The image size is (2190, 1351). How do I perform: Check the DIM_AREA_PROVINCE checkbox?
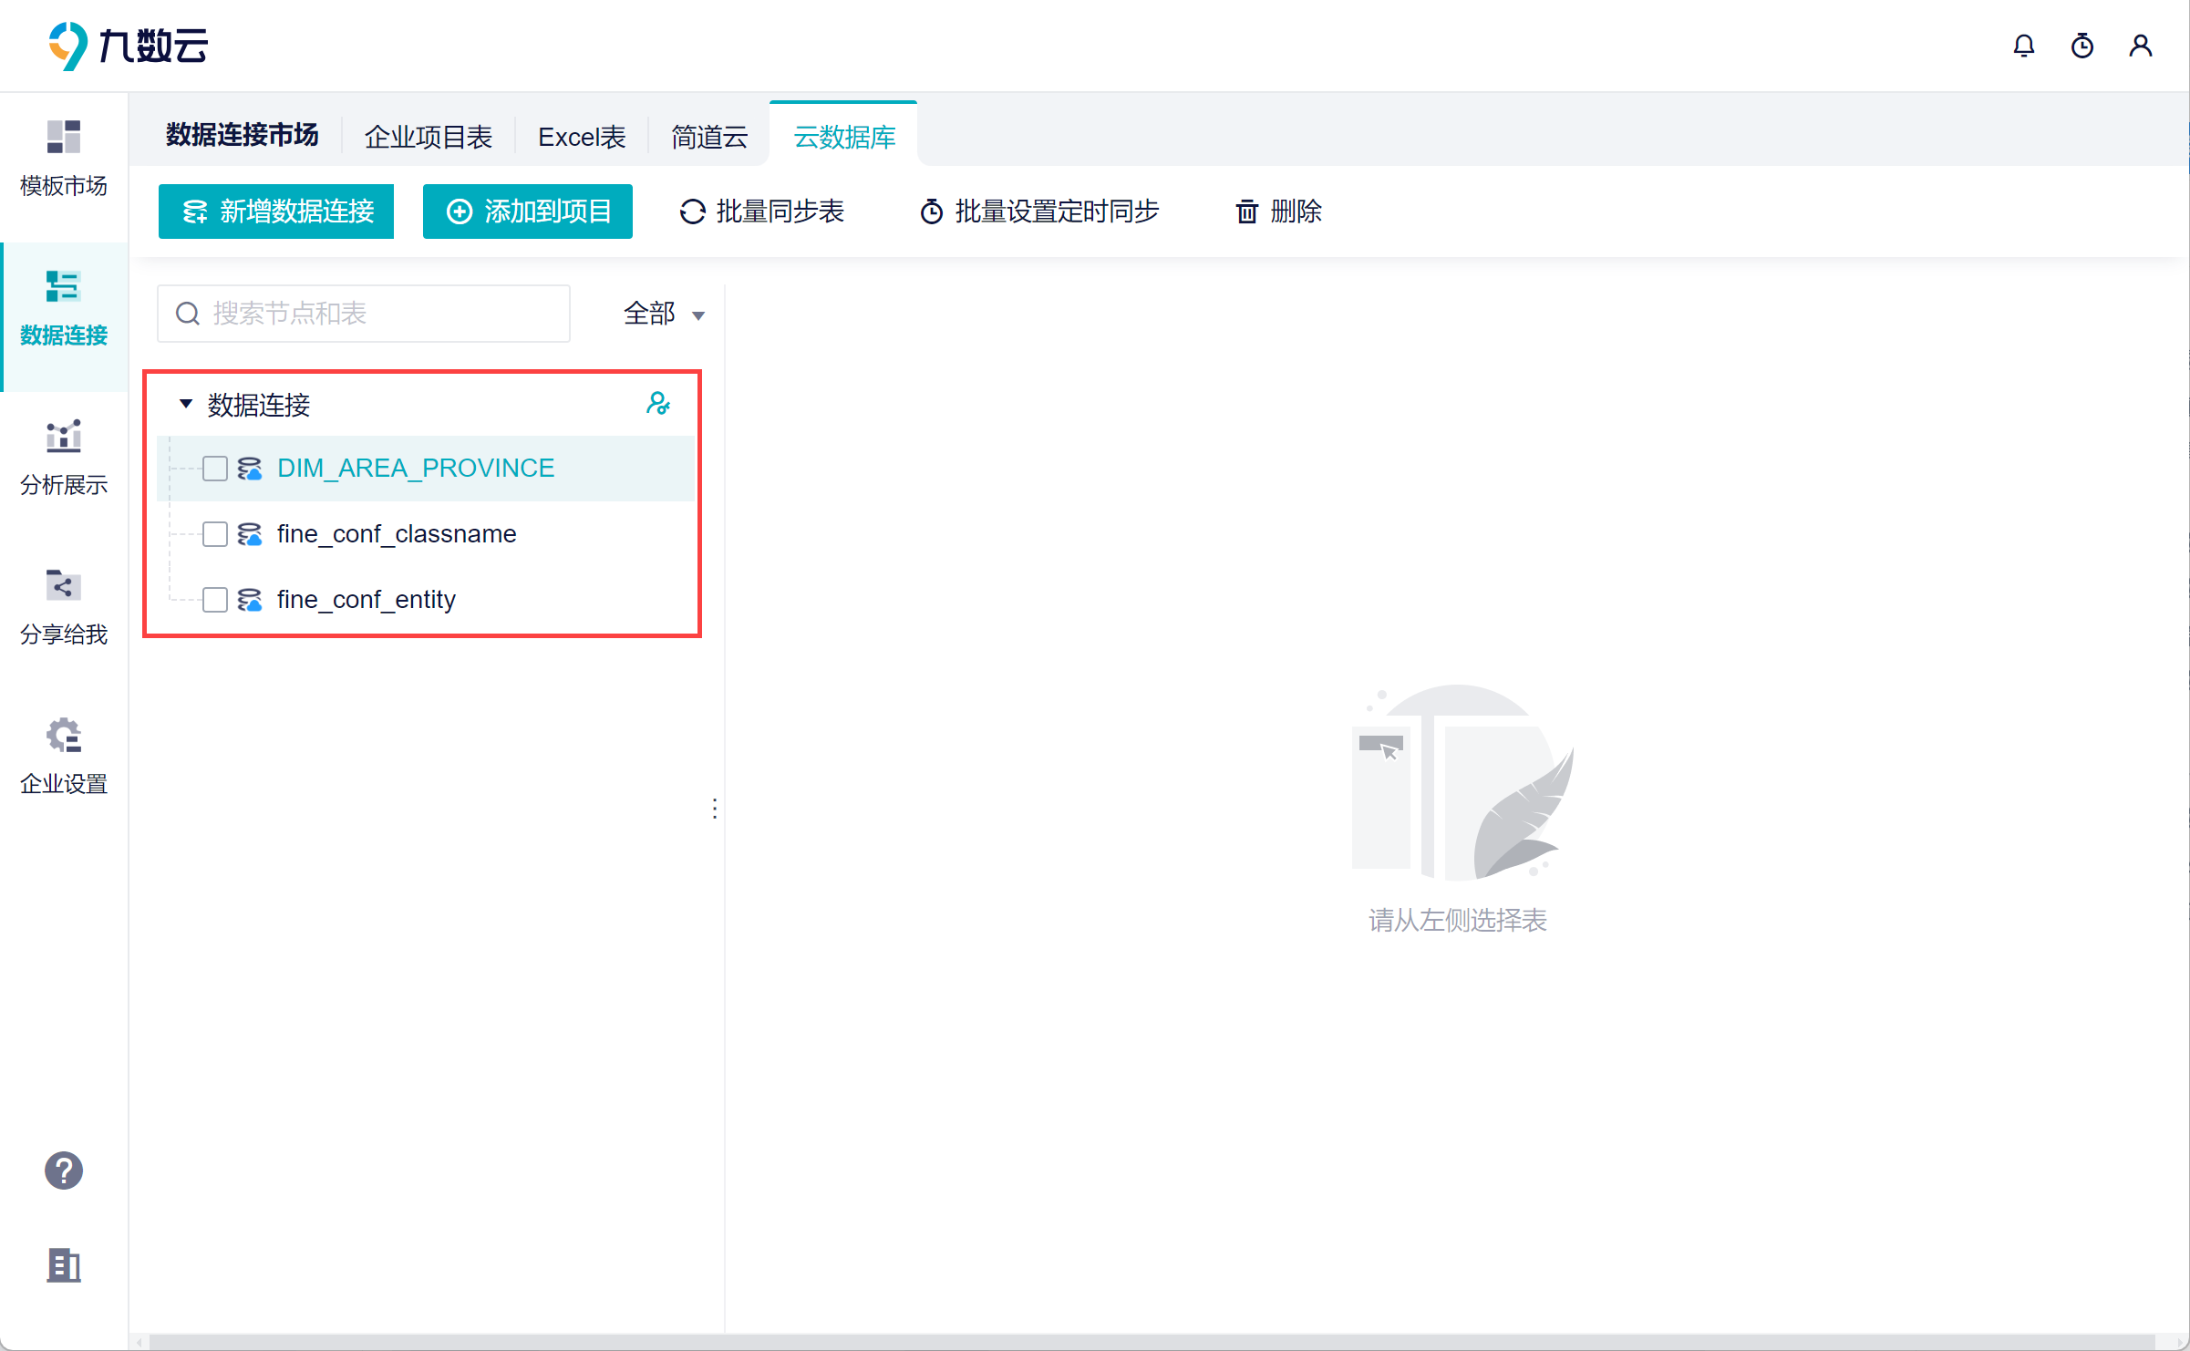tap(215, 469)
